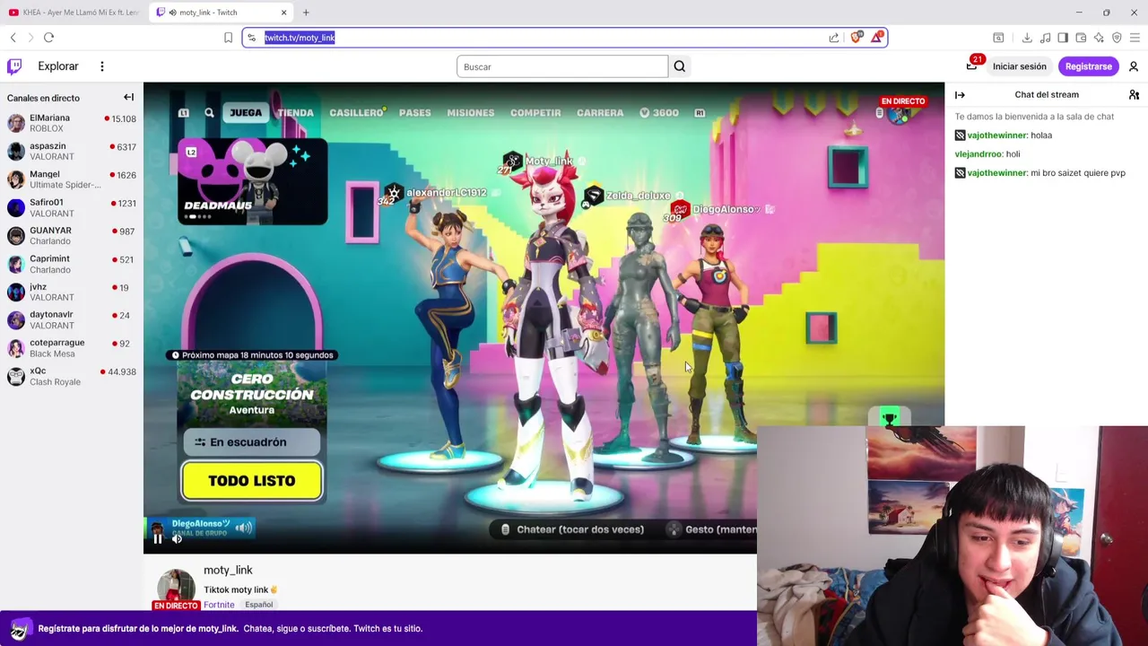Select xQc Clash Royale channel
This screenshot has width=1148, height=646.
[72, 376]
